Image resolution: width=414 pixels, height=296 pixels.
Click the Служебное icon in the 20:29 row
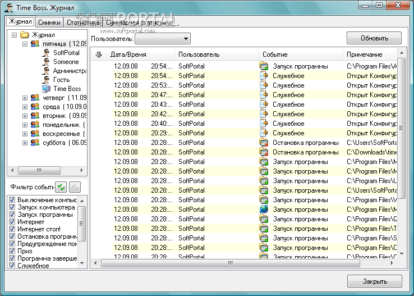pos(264,133)
